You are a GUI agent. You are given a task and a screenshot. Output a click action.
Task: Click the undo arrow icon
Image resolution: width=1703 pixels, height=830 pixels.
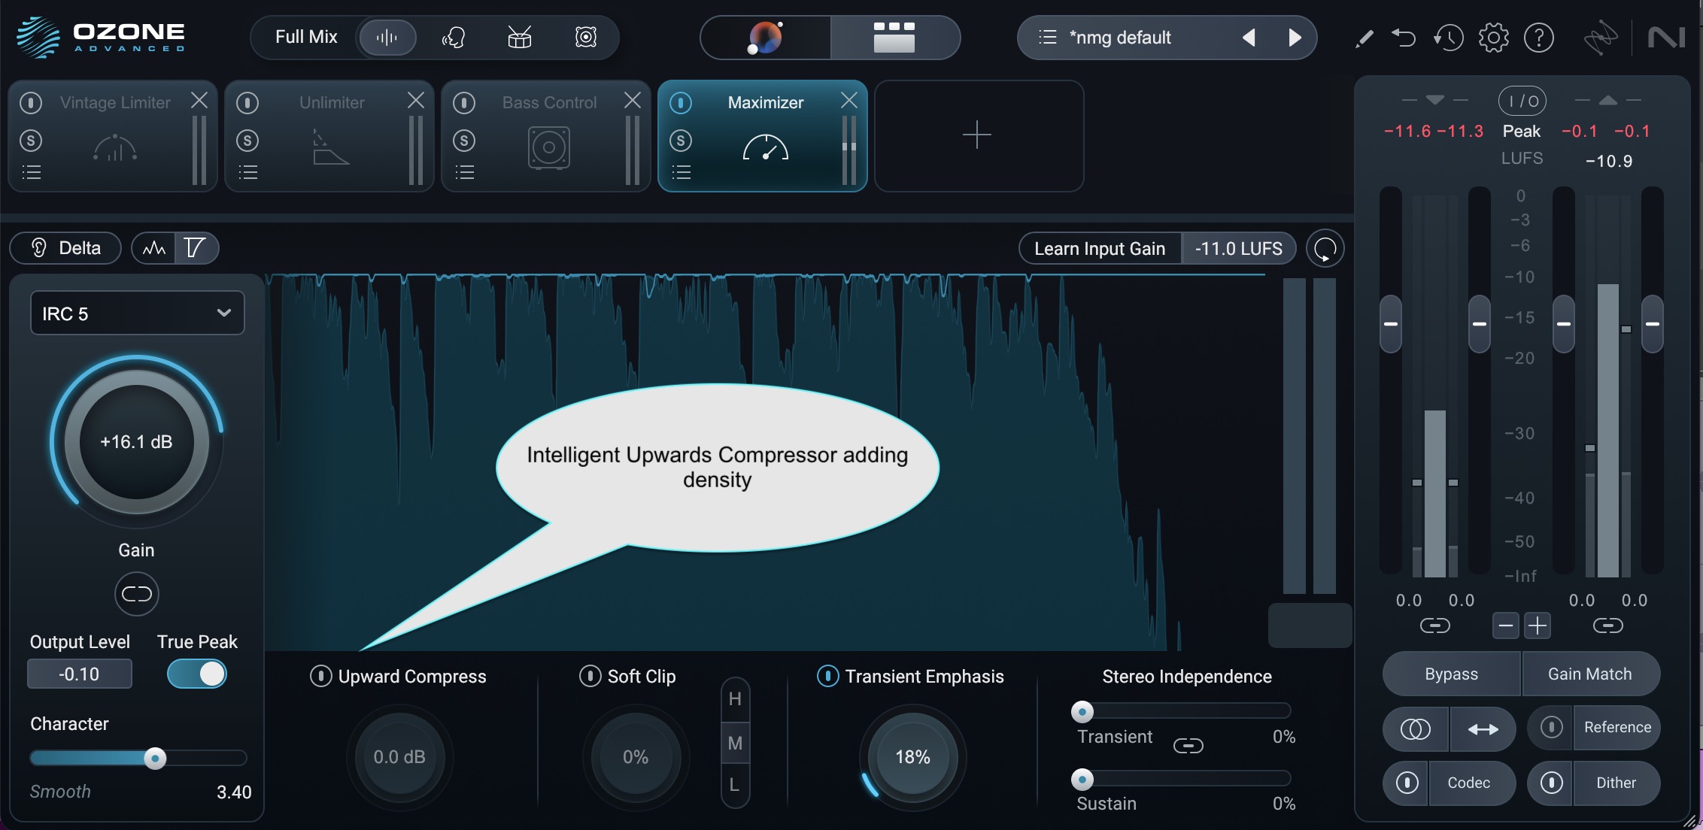[1404, 38]
